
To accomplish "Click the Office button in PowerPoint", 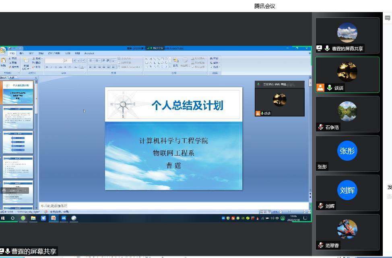I will click(2, 50).
